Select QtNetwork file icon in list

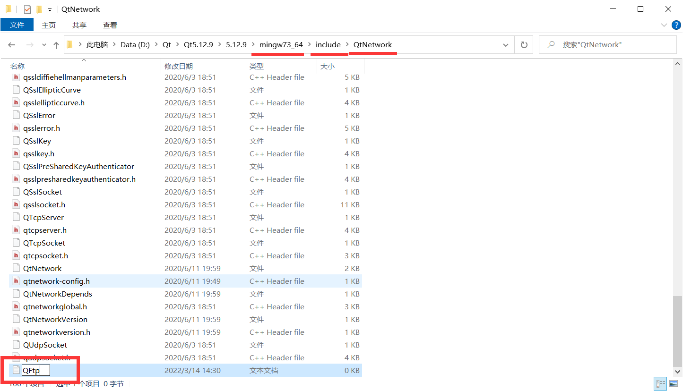point(16,268)
